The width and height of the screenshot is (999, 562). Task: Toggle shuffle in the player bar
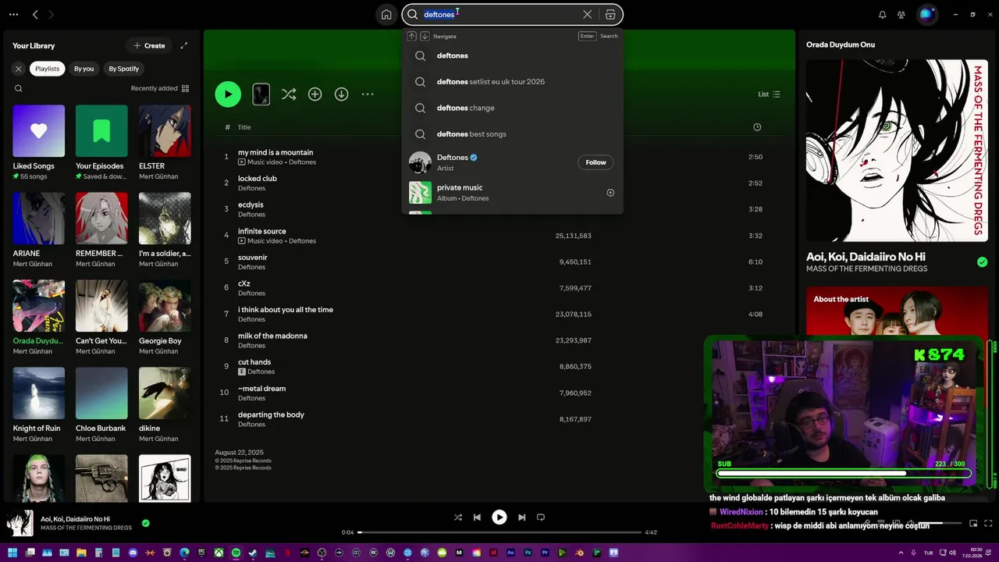(x=457, y=517)
